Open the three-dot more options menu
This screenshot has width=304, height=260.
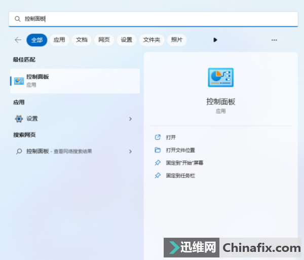pos(274,40)
